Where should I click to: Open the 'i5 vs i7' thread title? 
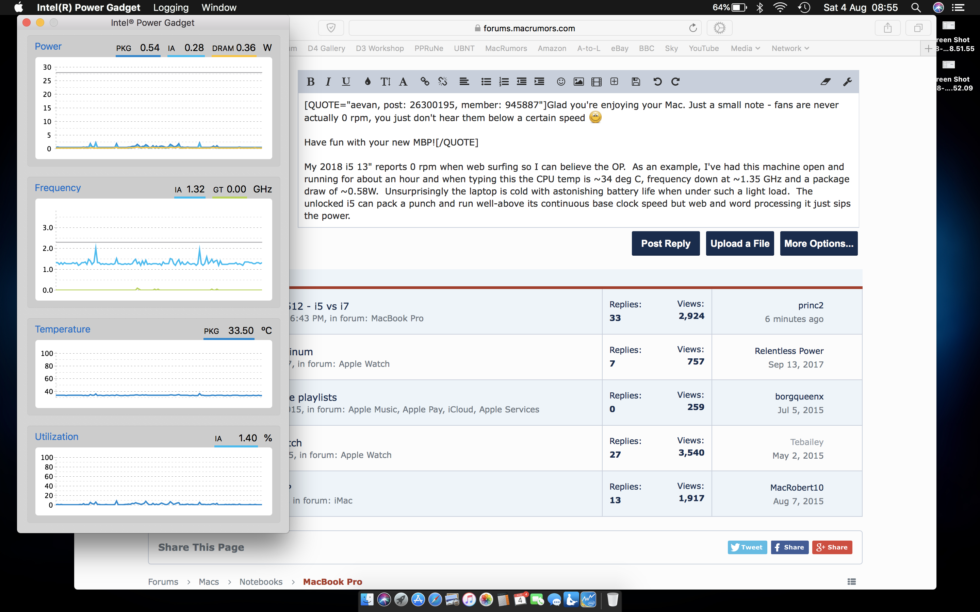click(x=319, y=306)
